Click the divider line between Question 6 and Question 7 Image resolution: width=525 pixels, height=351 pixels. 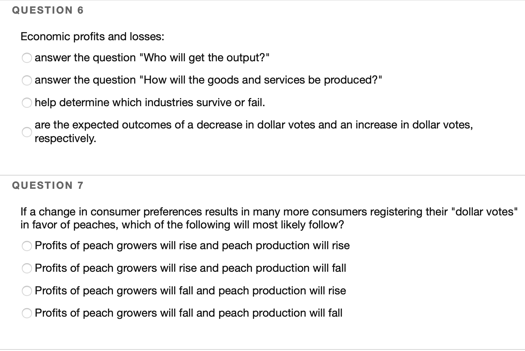coord(262,175)
